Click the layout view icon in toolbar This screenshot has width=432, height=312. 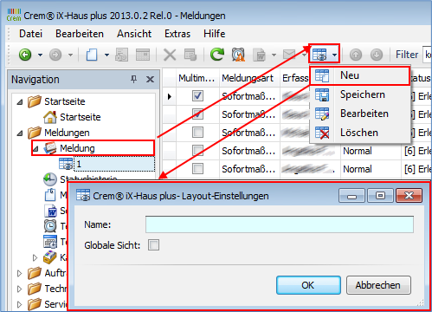pos(319,55)
